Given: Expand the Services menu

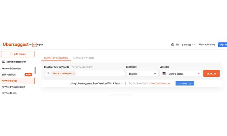Looking at the screenshot, I should click(188, 45).
